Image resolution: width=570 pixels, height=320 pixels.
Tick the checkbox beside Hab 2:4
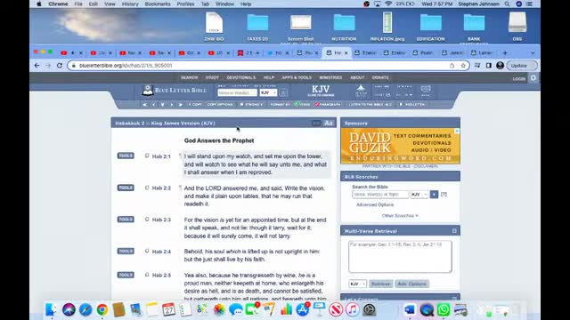coord(147,251)
